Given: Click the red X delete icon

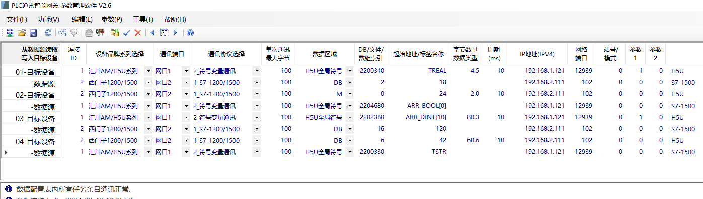Looking at the screenshot, I should (138, 33).
